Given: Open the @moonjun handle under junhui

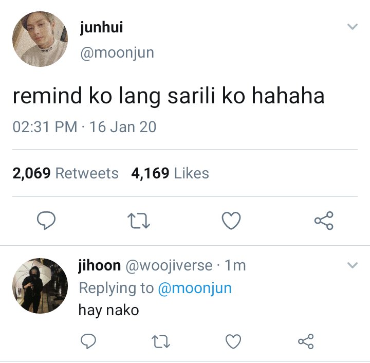Looking at the screenshot, I should [117, 53].
